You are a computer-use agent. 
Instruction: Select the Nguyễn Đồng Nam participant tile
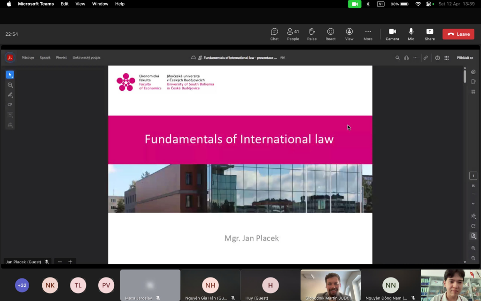(391, 285)
